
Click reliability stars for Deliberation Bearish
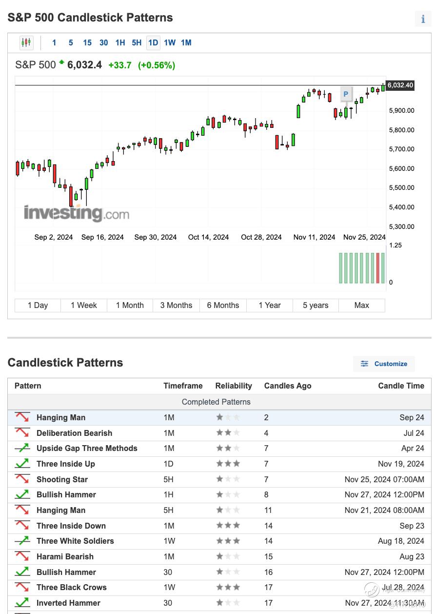pos(228,432)
